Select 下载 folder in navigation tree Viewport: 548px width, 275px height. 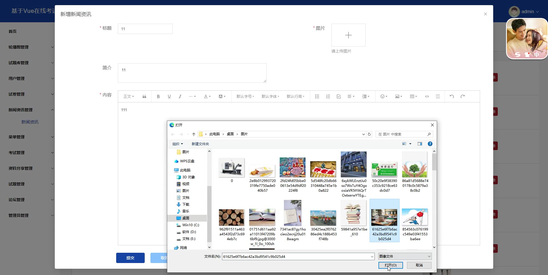(x=186, y=204)
